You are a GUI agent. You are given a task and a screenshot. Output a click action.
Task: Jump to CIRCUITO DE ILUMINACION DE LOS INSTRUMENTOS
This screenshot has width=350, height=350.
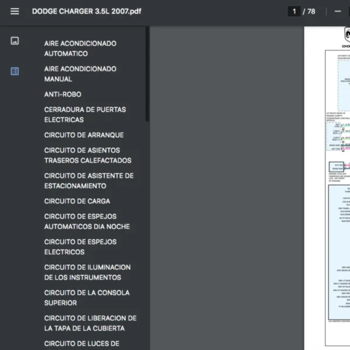pyautogui.click(x=87, y=272)
